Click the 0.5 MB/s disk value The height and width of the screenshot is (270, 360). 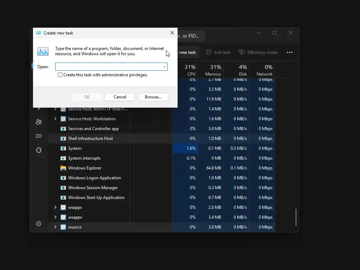pyautogui.click(x=239, y=148)
